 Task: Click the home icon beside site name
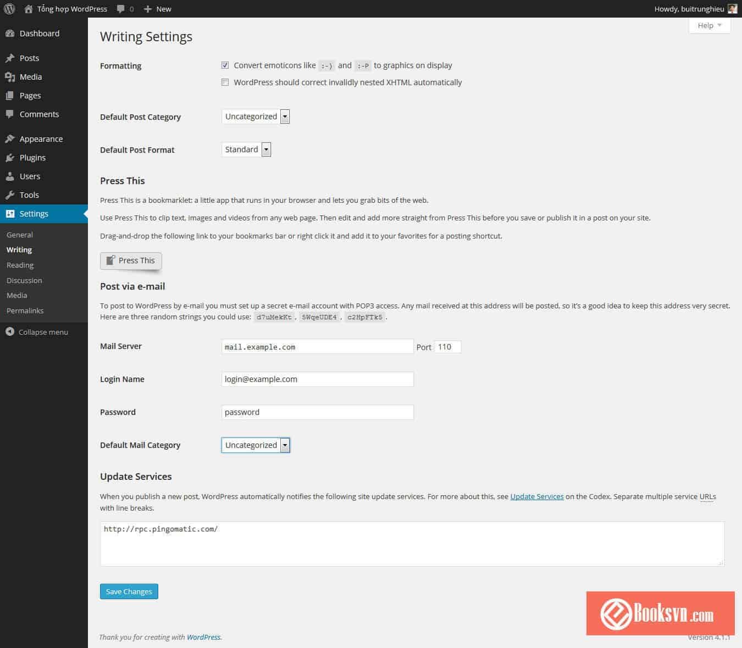click(29, 9)
